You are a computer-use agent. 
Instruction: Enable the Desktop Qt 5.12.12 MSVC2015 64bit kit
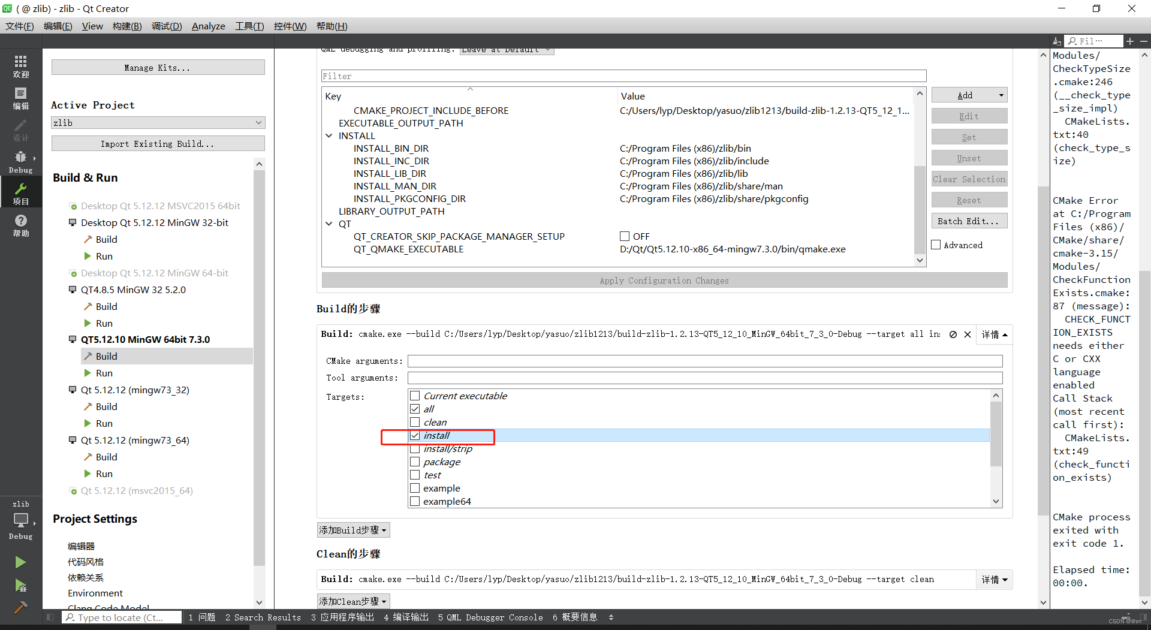[160, 206]
